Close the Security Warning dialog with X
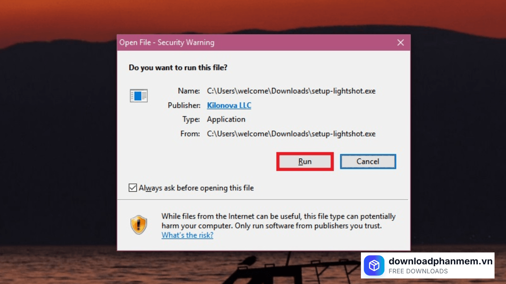This screenshot has width=506, height=284. click(400, 43)
